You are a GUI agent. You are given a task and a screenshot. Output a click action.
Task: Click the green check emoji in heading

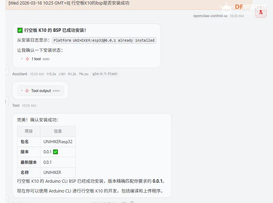point(20,30)
